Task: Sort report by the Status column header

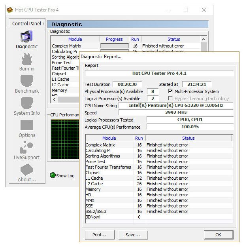Action: pos(188,138)
